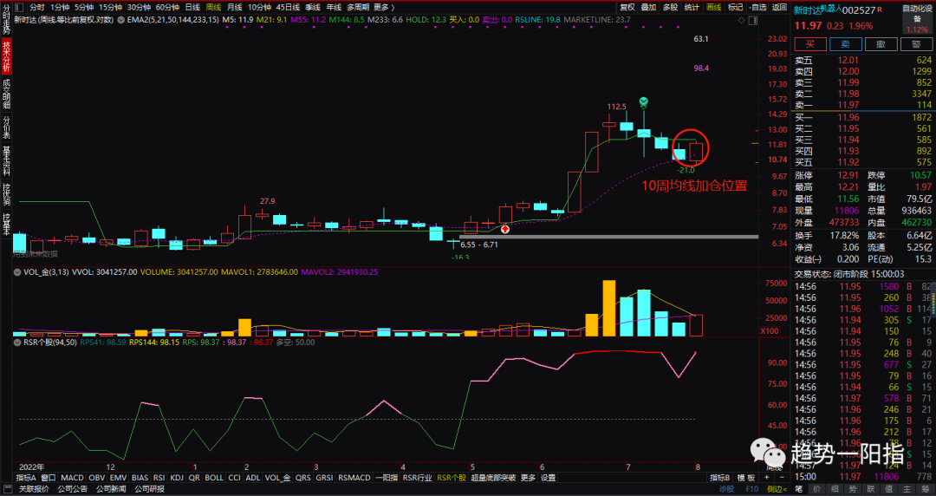Open the 公司公告 tab
Image resolution: width=936 pixels, height=496 pixels.
pos(72,489)
